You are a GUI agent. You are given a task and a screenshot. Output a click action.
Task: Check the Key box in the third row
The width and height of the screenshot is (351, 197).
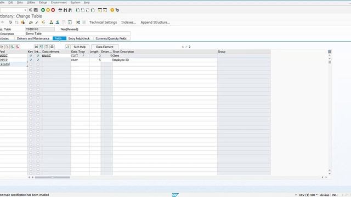[x=31, y=64]
